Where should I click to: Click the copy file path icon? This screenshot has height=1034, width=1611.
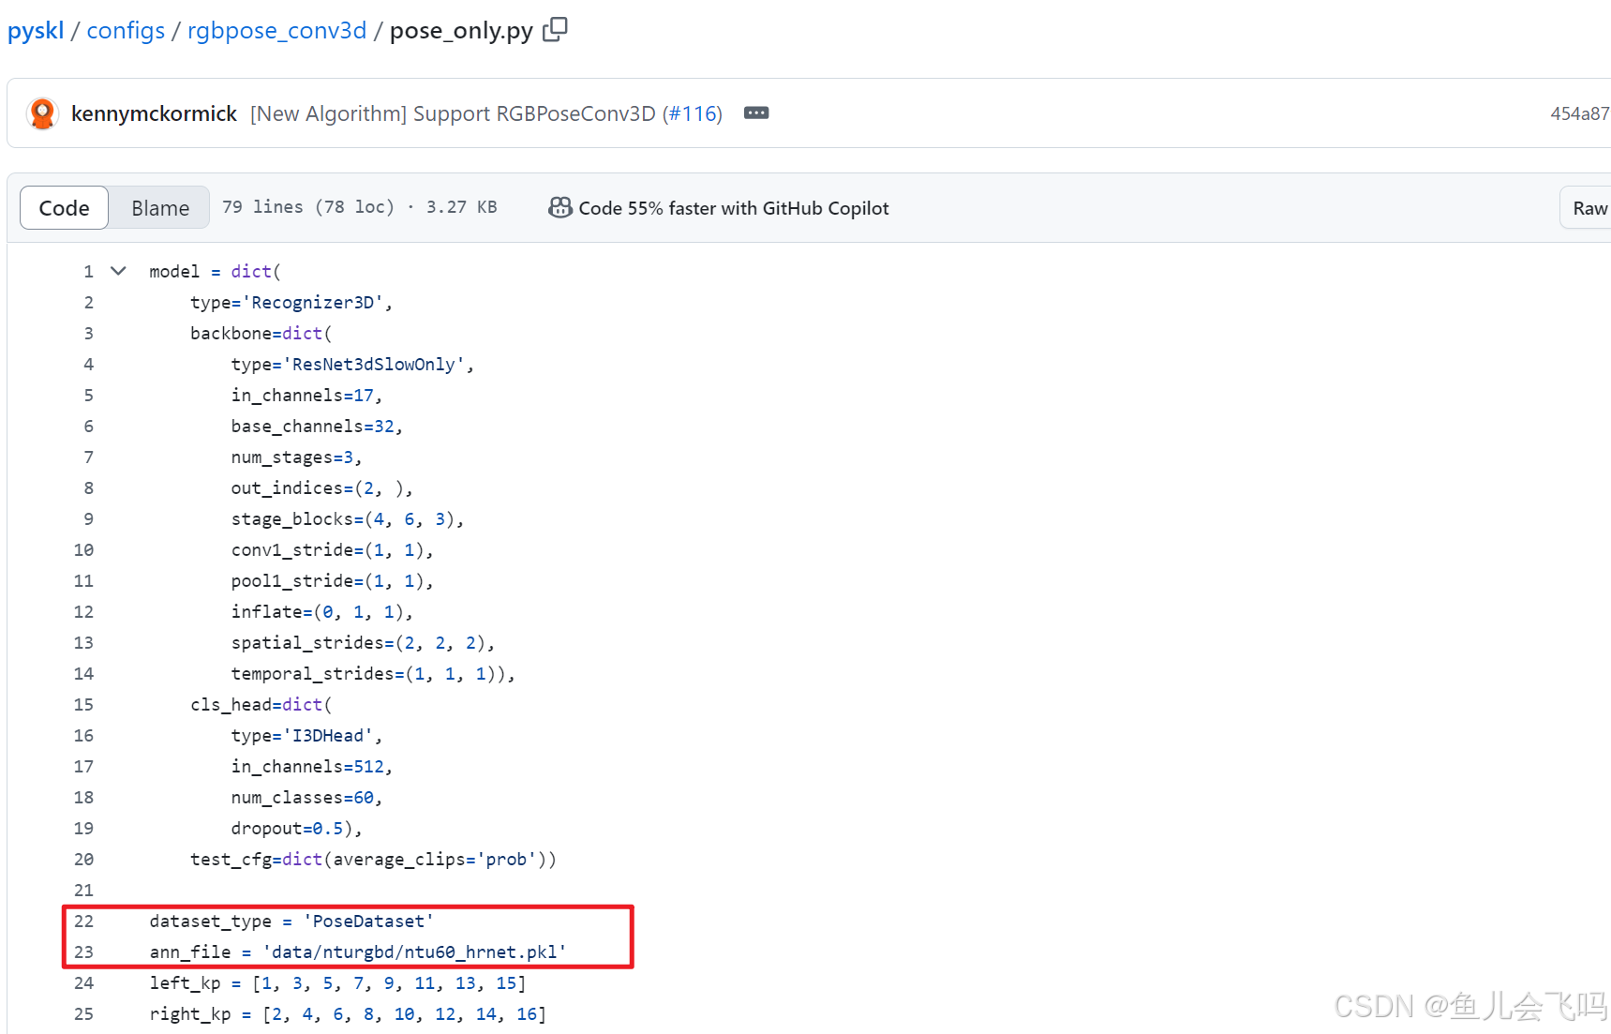[x=555, y=29]
